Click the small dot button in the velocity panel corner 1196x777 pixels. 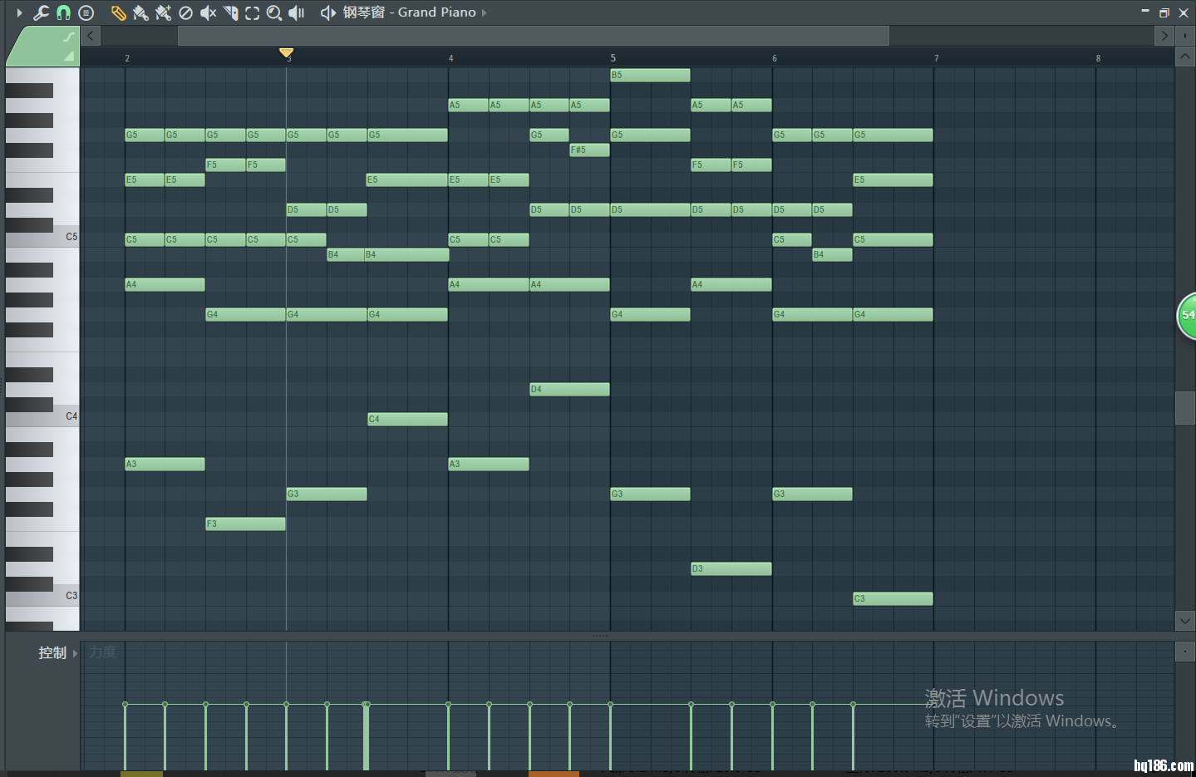1185,652
